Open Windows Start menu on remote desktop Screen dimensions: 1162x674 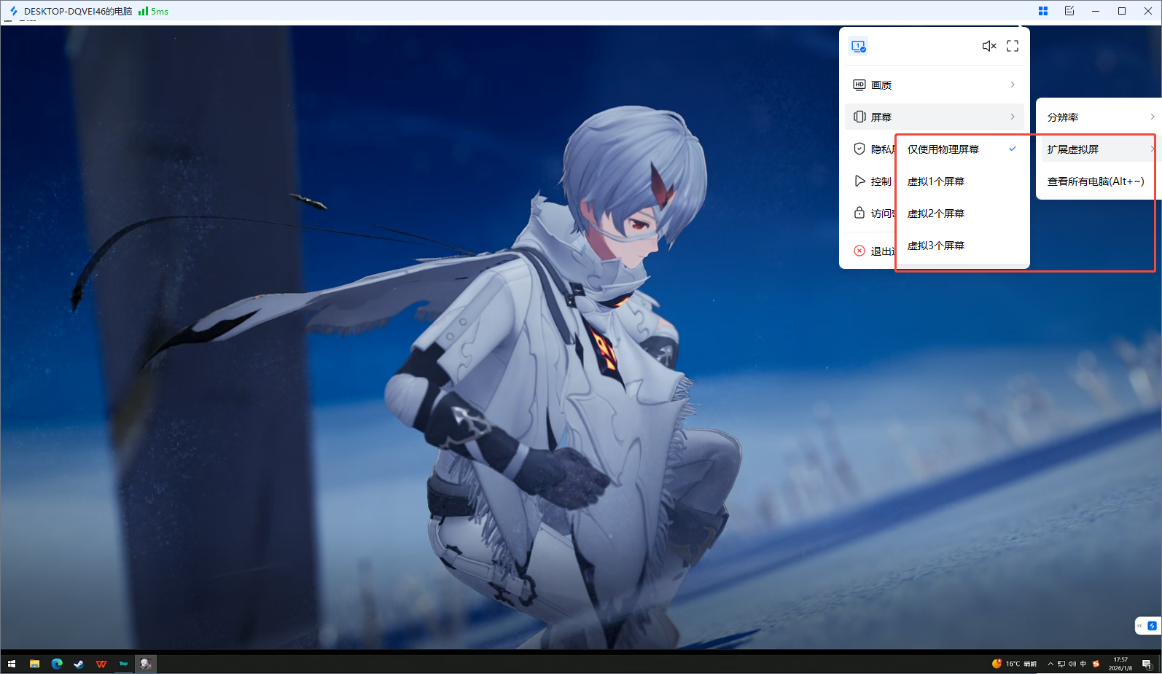tap(12, 664)
